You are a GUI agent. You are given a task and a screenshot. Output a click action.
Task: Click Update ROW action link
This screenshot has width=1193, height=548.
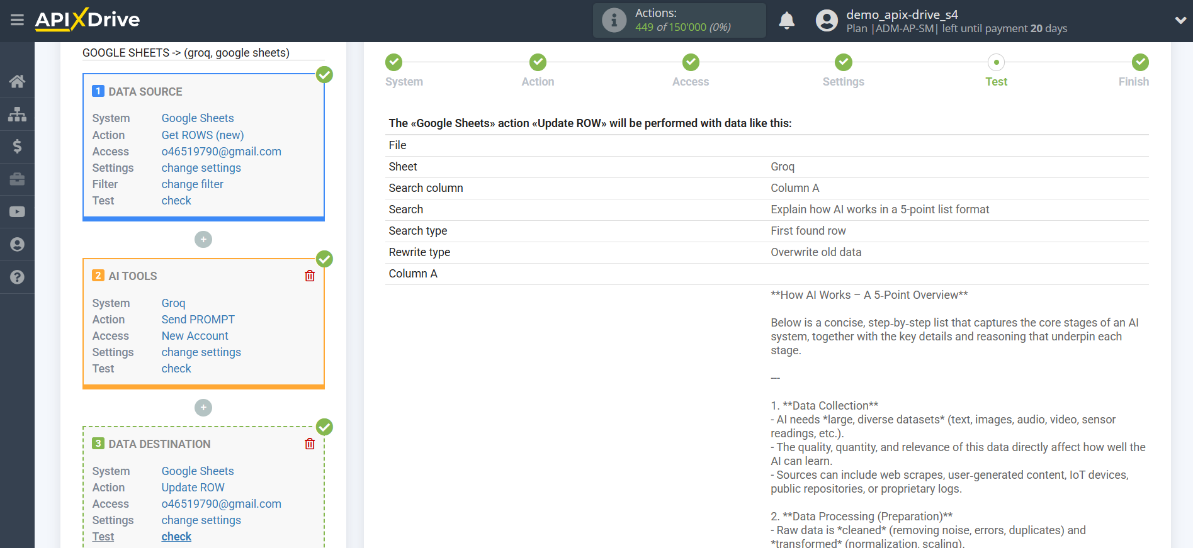pyautogui.click(x=193, y=488)
